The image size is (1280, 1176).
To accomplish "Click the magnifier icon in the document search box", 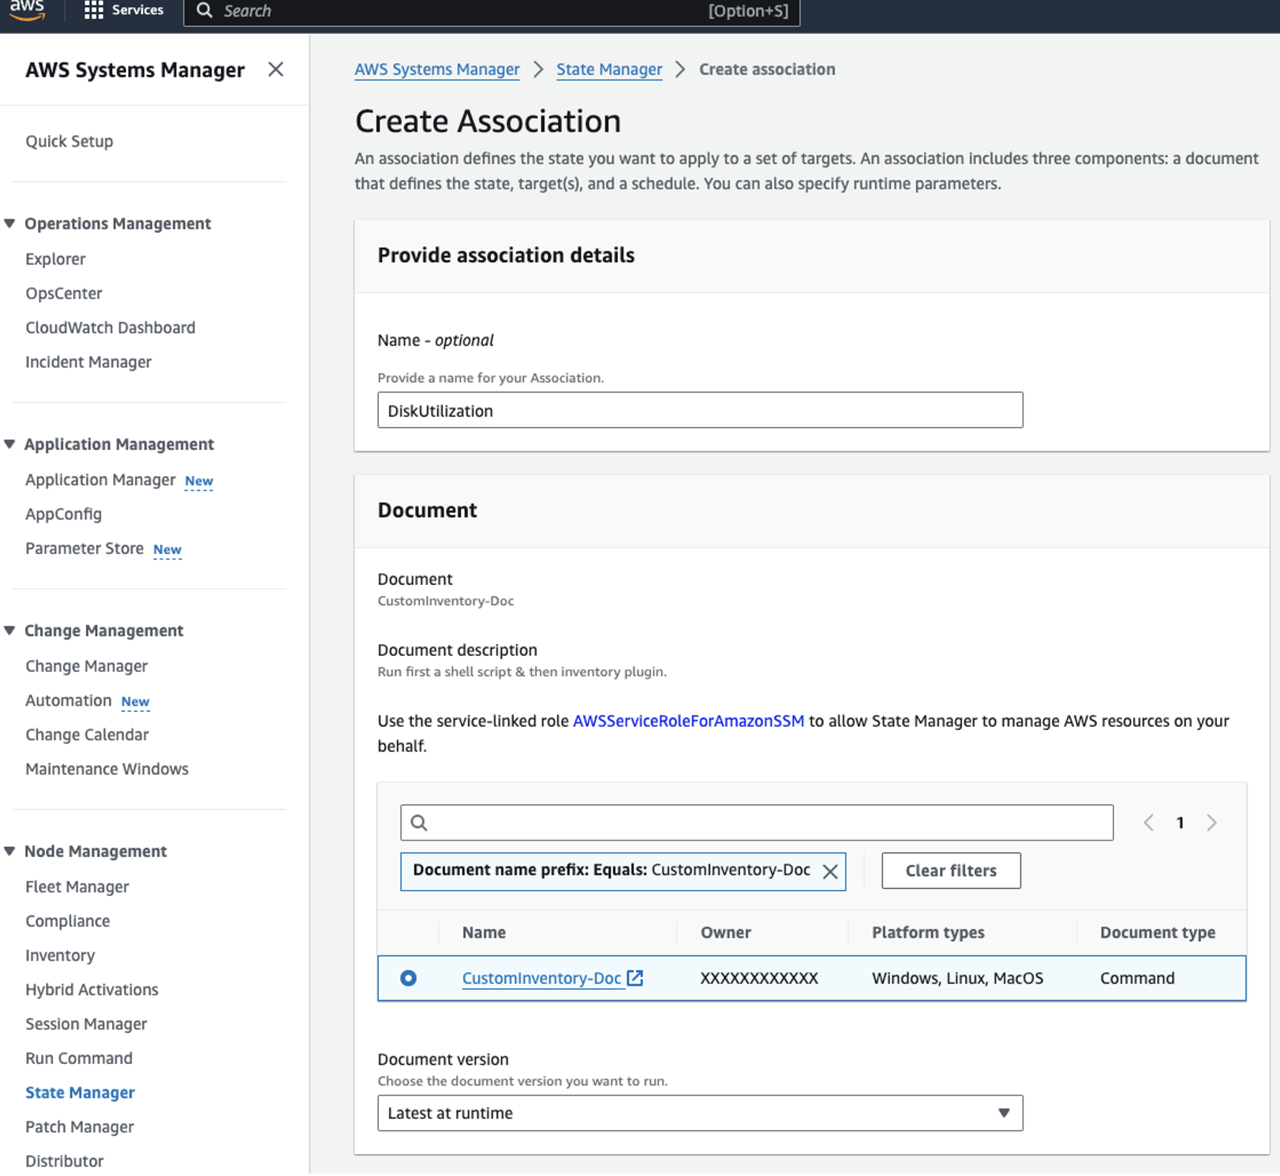I will [419, 822].
